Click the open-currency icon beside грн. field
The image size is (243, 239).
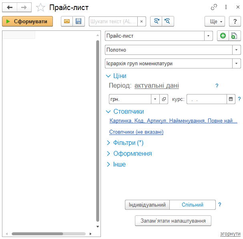click(164, 99)
